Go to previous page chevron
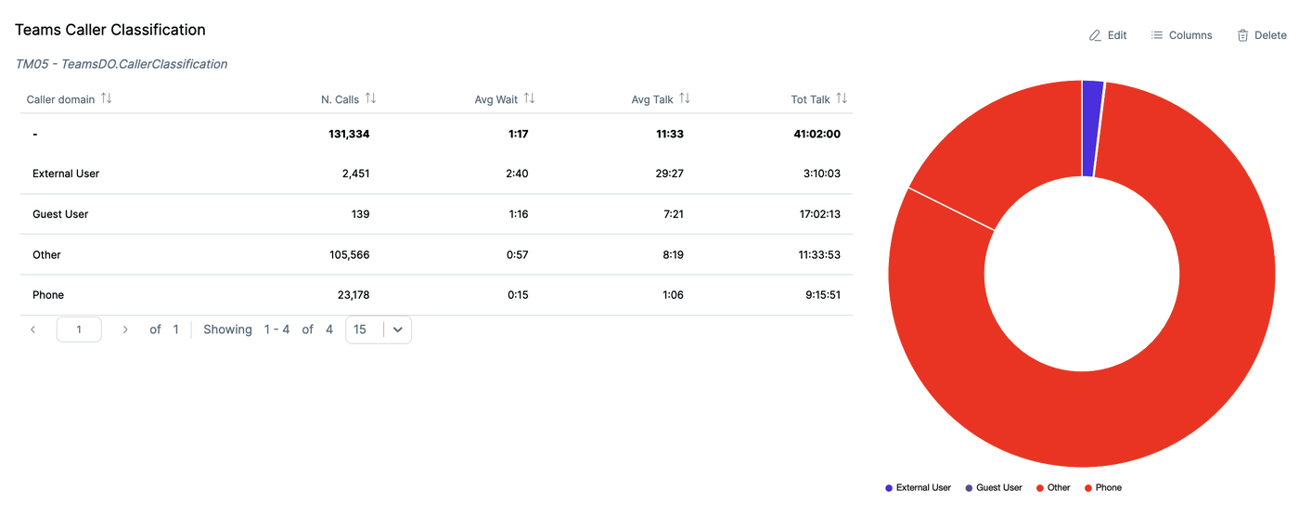The width and height of the screenshot is (1299, 516). pos(33,329)
